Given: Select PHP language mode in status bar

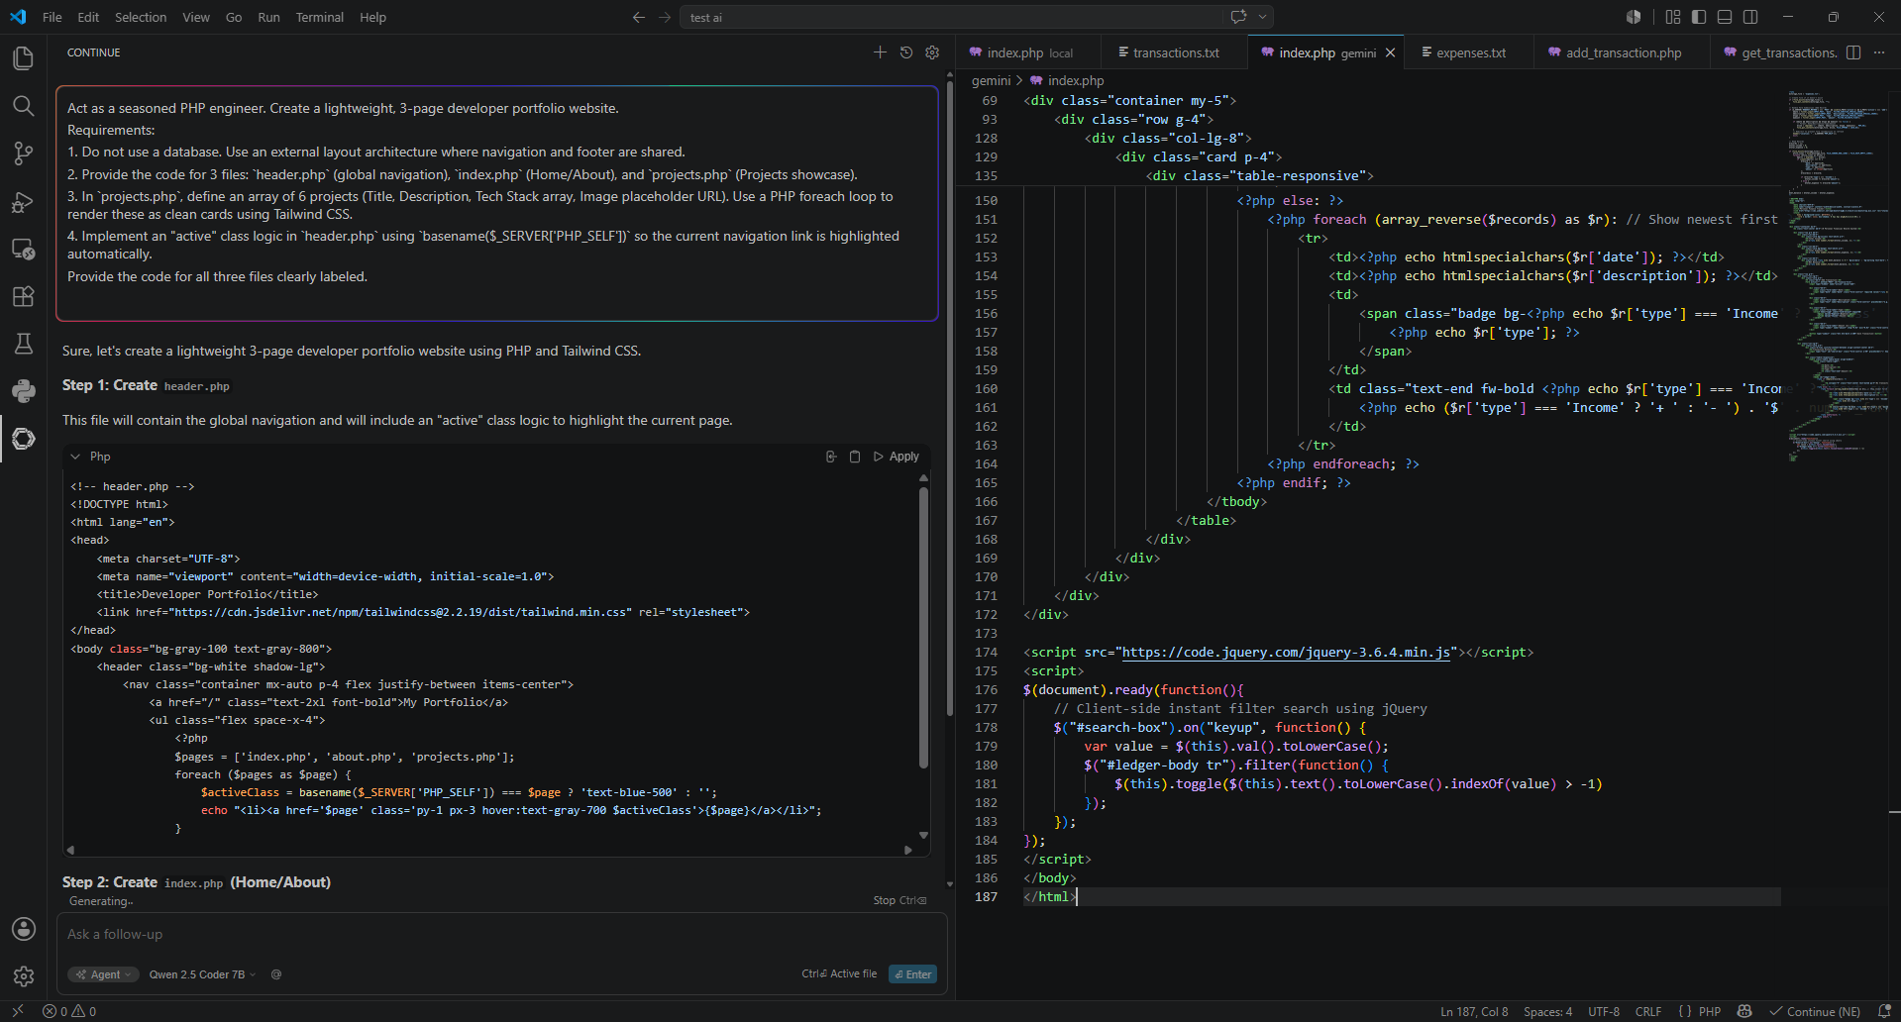Looking at the screenshot, I should tap(1710, 1011).
